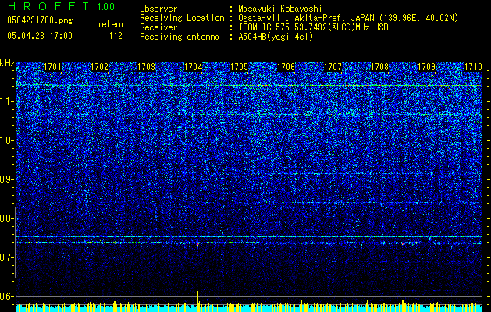Screen dimensions: 491x312
Task: Click the 1708 time marker
Action: pyautogui.click(x=379, y=67)
